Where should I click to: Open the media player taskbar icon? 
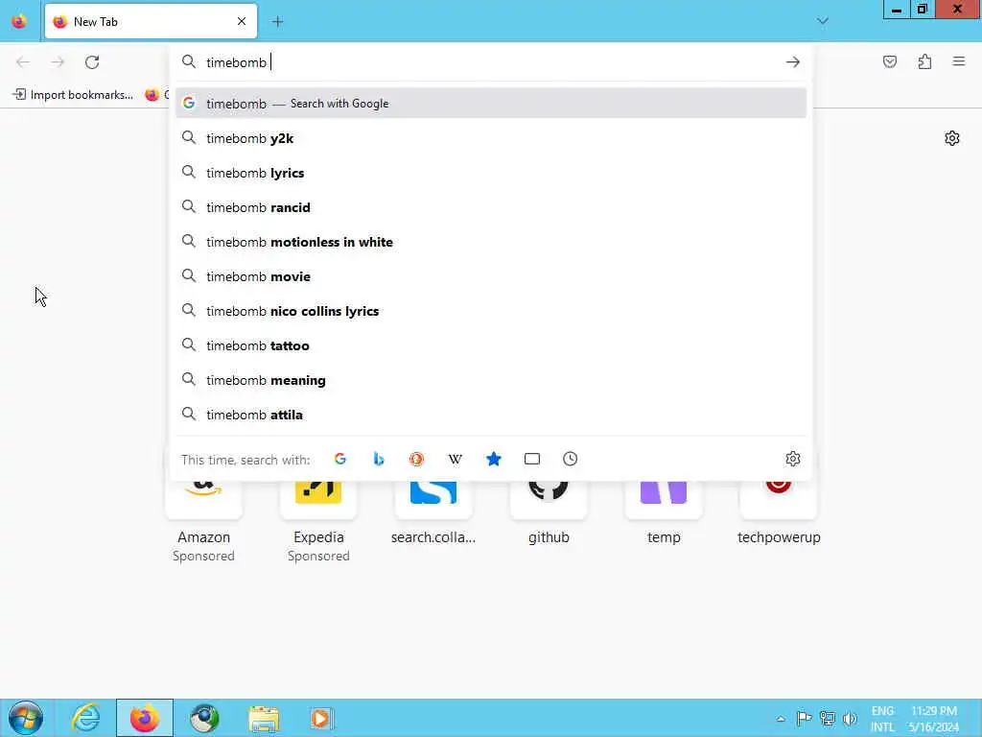[x=322, y=718]
